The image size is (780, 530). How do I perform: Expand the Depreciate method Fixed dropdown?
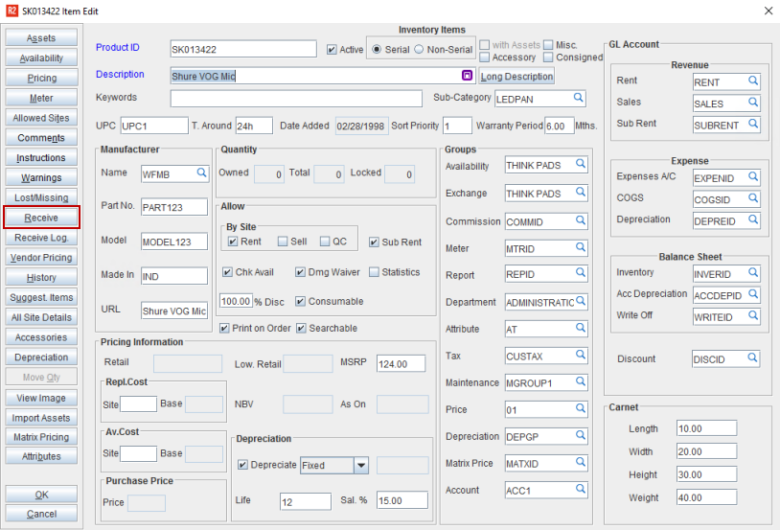click(360, 466)
